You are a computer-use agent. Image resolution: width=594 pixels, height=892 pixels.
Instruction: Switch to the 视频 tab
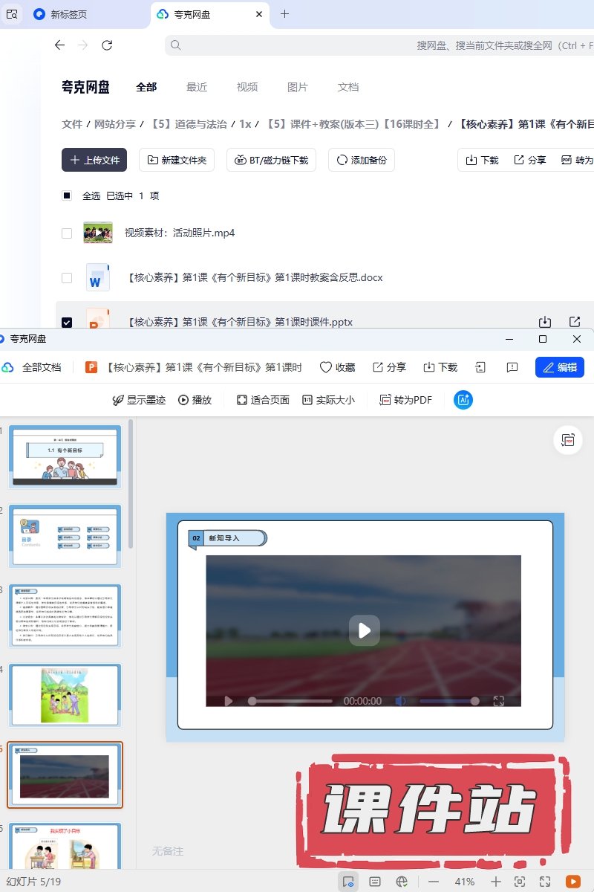[x=247, y=87]
